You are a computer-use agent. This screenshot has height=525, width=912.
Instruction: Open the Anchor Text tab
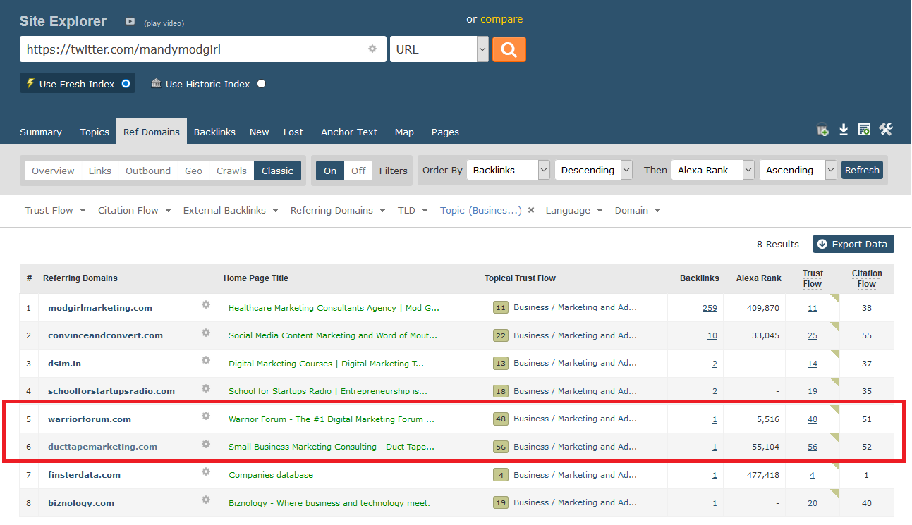point(349,132)
